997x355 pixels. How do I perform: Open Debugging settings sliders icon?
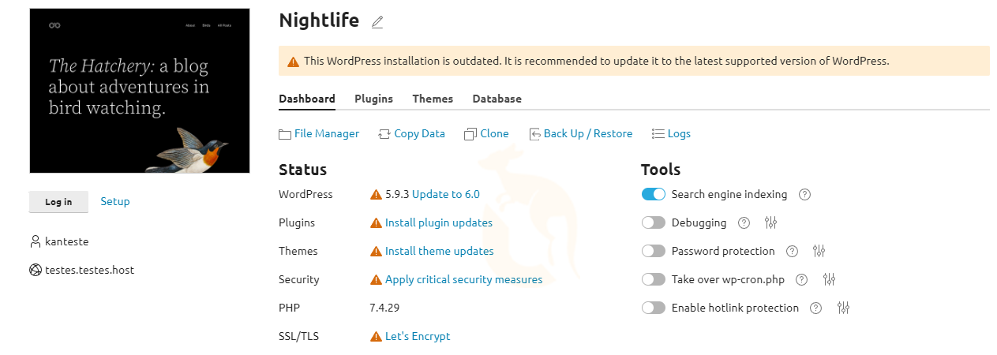pos(771,222)
